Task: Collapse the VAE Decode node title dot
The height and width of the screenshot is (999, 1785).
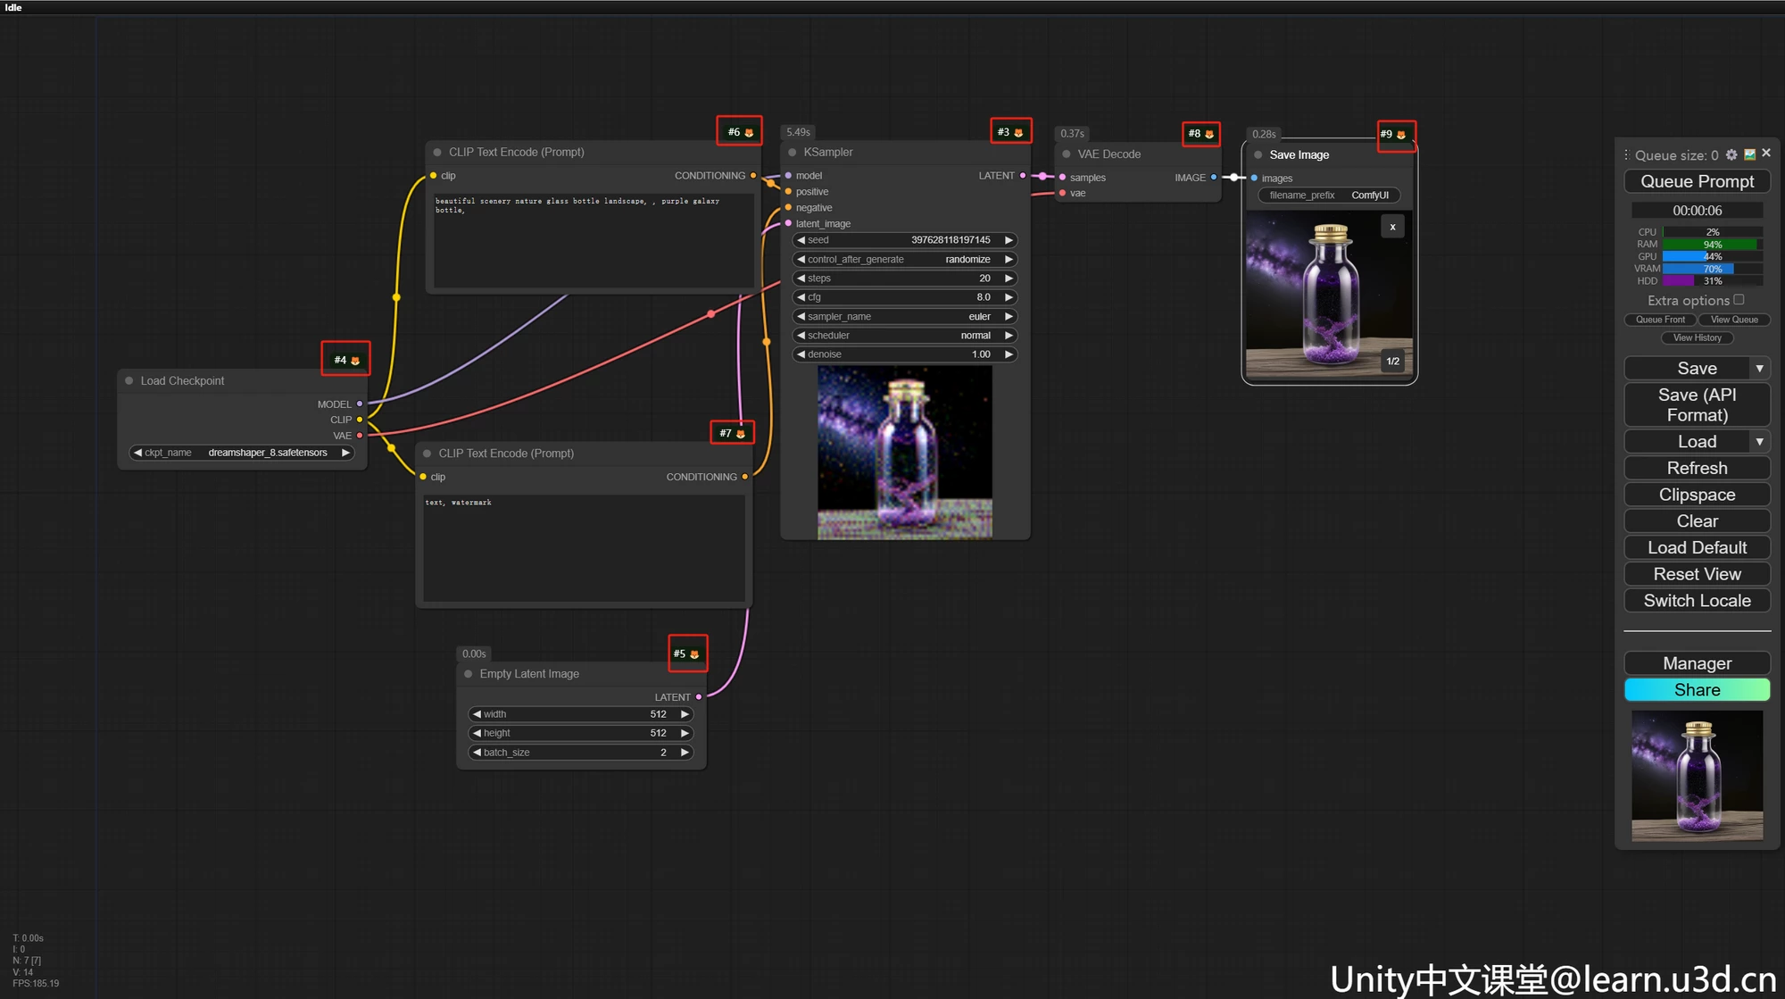Action: (x=1066, y=154)
